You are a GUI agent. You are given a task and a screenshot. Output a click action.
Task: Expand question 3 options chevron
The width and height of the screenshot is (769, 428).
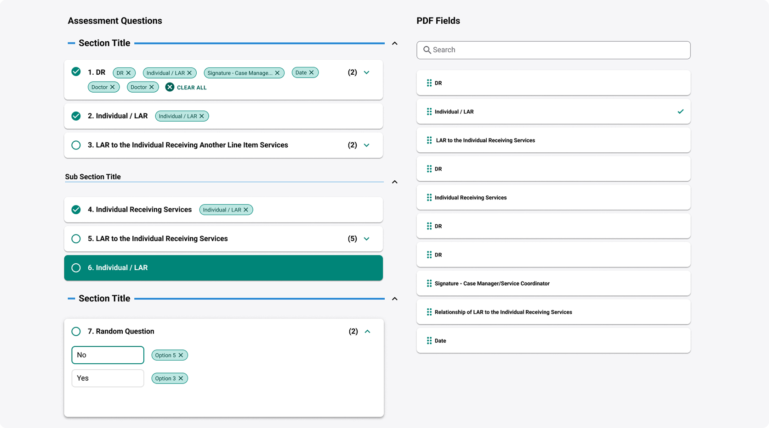[366, 145]
